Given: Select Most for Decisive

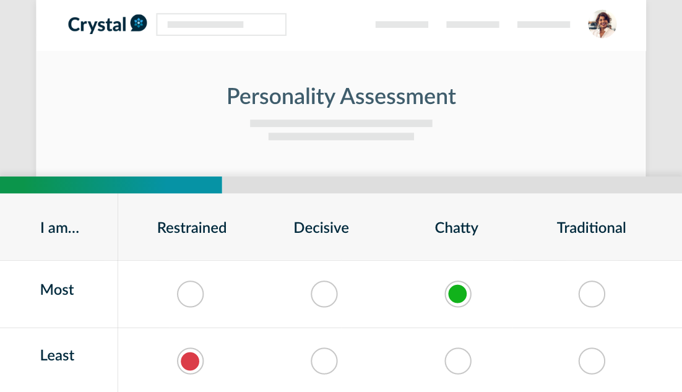Looking at the screenshot, I should [x=324, y=294].
